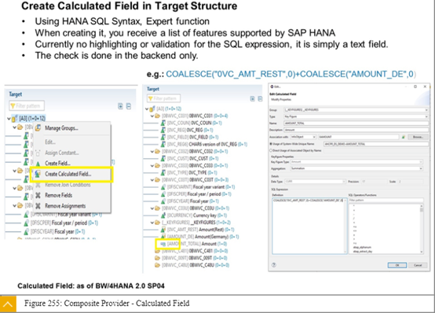This screenshot has height=313, width=435.
Task: Select Direct Usage of Associated Object radio
Action: (x=271, y=150)
